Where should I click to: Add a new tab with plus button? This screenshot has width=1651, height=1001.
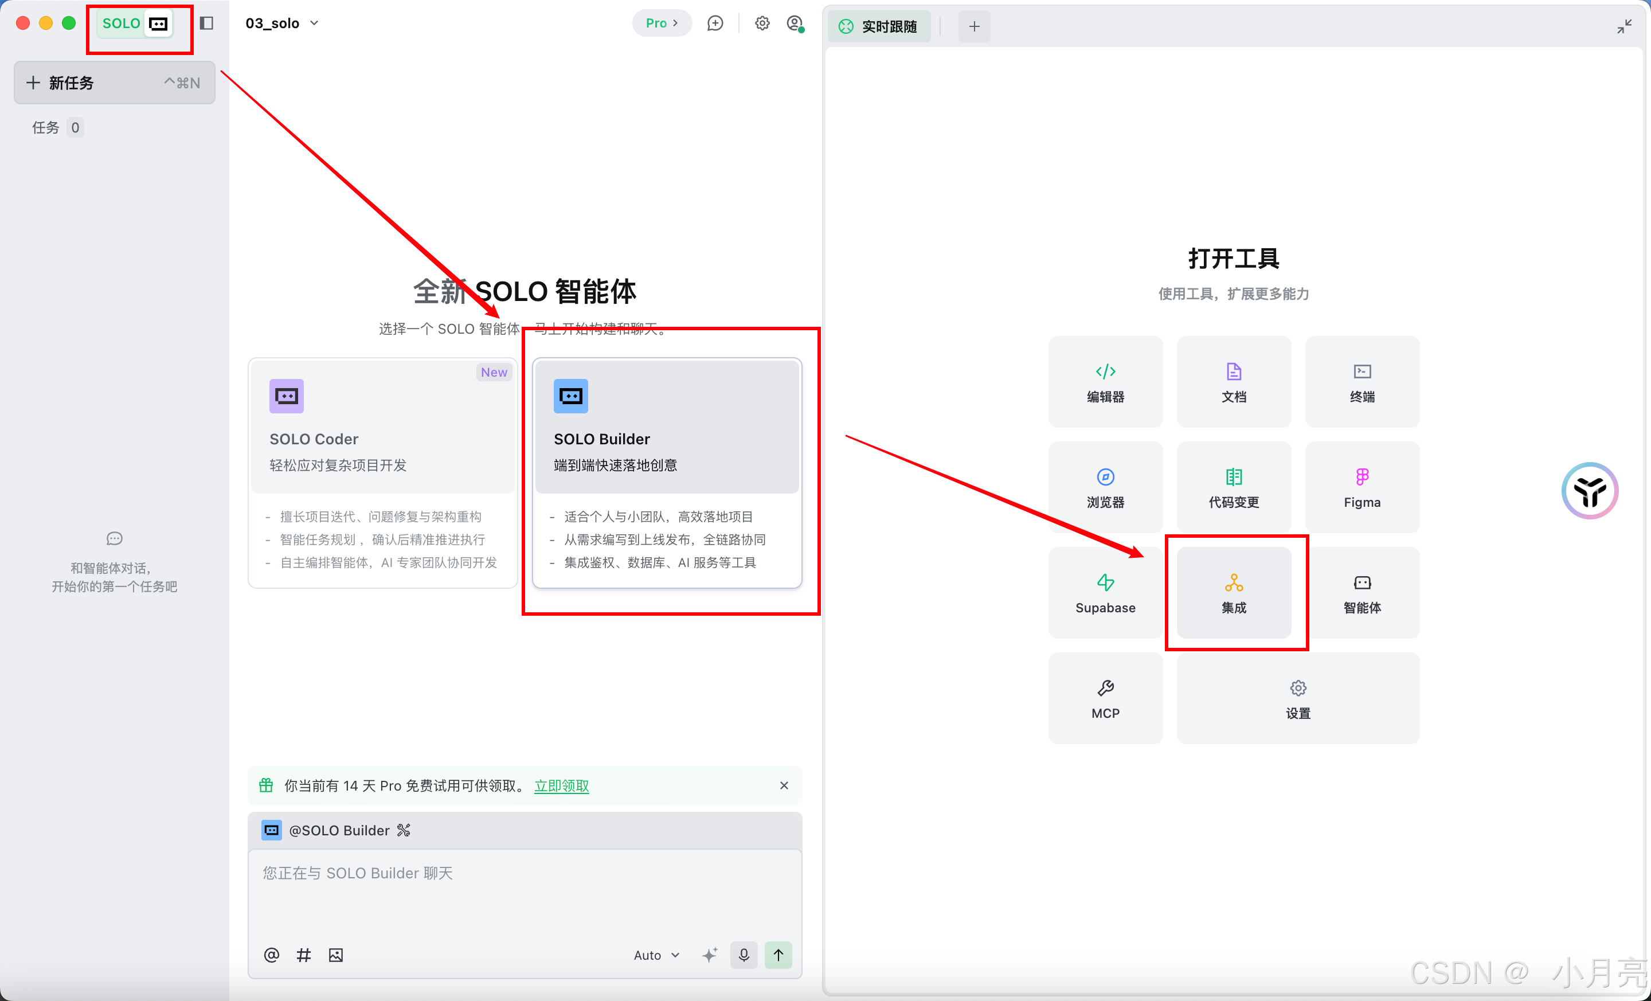point(973,26)
